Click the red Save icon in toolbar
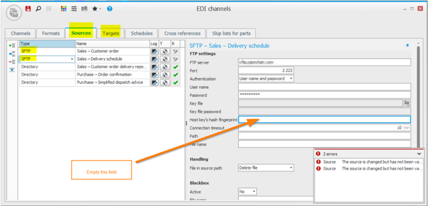Viewport: 428px width, 206px height. coord(29,9)
